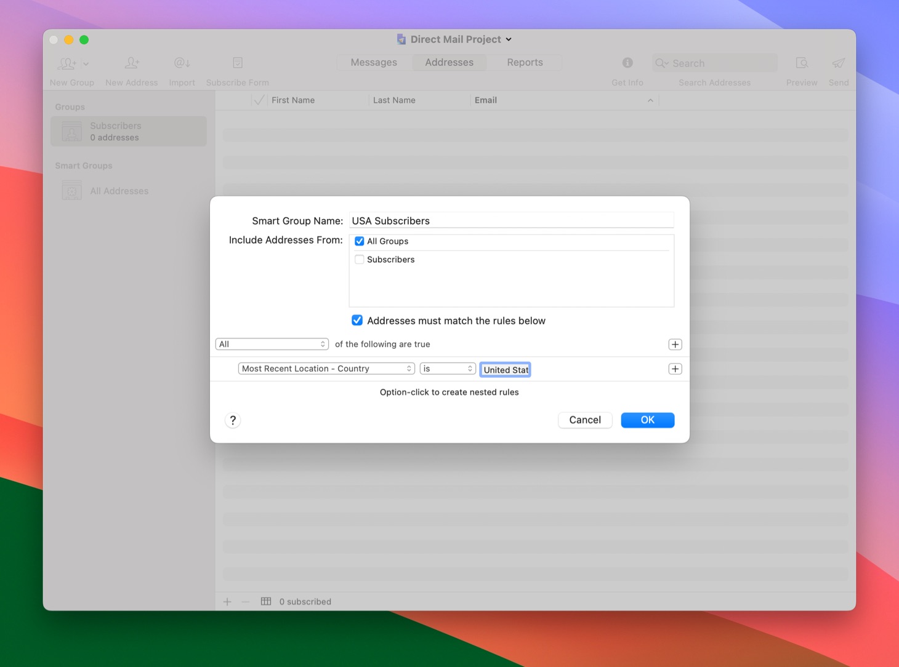
Task: Click the checkmark column header
Action: pyautogui.click(x=259, y=100)
